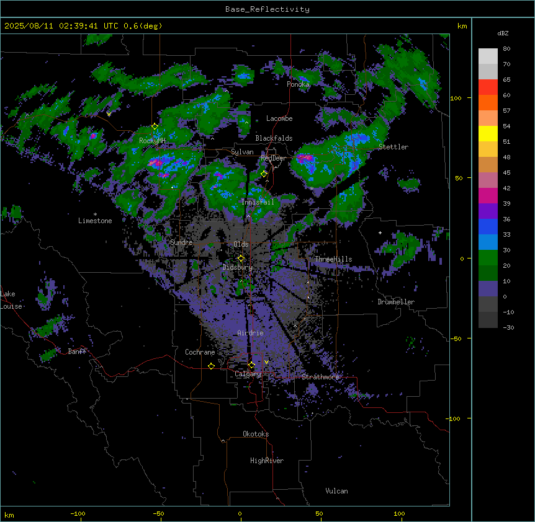Pick the magenta 42 dBZ legend swatch
Screen dimensions: 535x522
coord(488,195)
